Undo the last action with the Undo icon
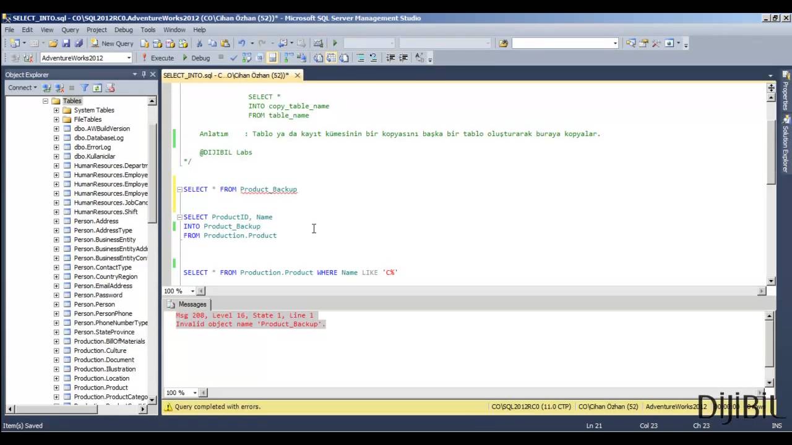The image size is (792, 445). pyautogui.click(x=241, y=43)
